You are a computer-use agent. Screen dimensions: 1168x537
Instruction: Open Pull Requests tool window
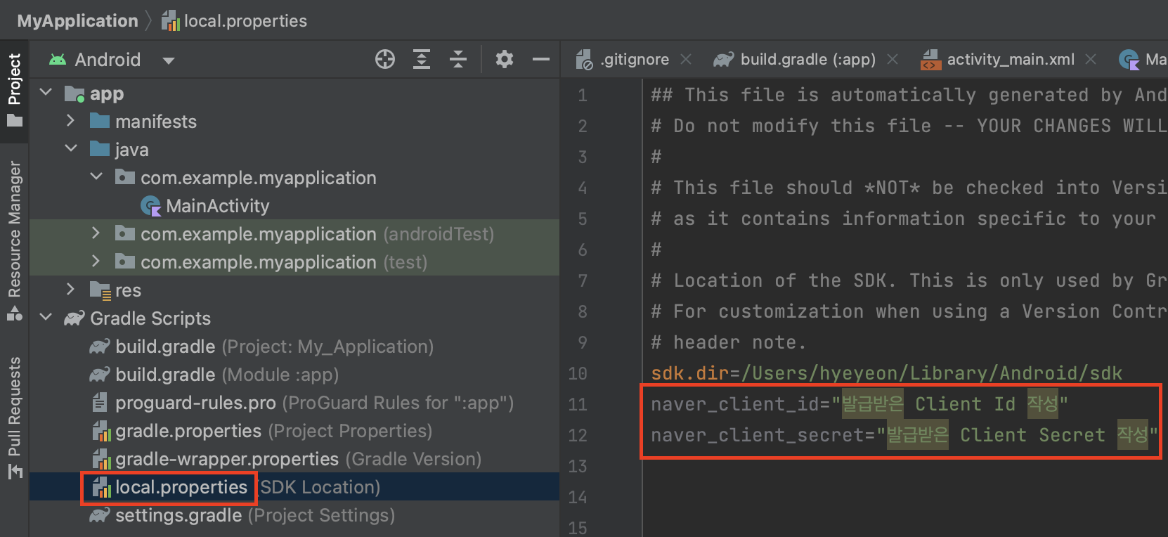14,418
